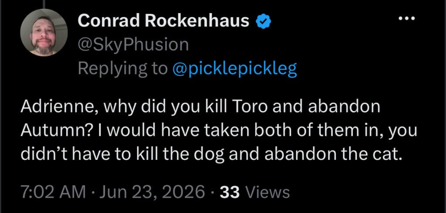Viewport: 446px width, 213px height.
Task: Click the thread connector line above avatar
Action: 44,4
